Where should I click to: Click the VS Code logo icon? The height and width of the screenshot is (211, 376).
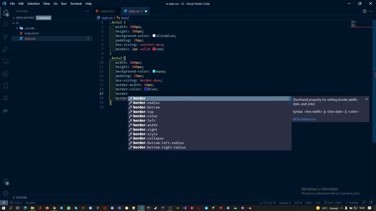pyautogui.click(x=4, y=4)
